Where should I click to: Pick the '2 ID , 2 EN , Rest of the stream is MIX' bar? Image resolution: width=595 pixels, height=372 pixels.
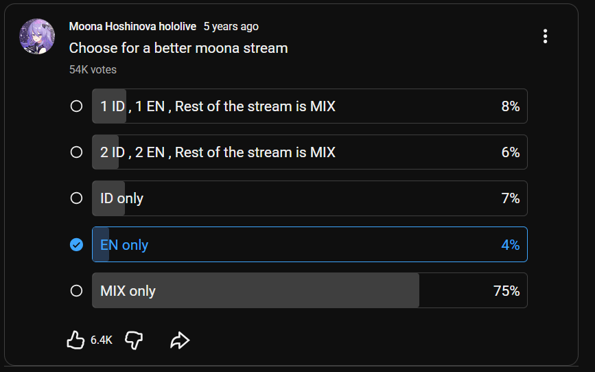point(310,152)
